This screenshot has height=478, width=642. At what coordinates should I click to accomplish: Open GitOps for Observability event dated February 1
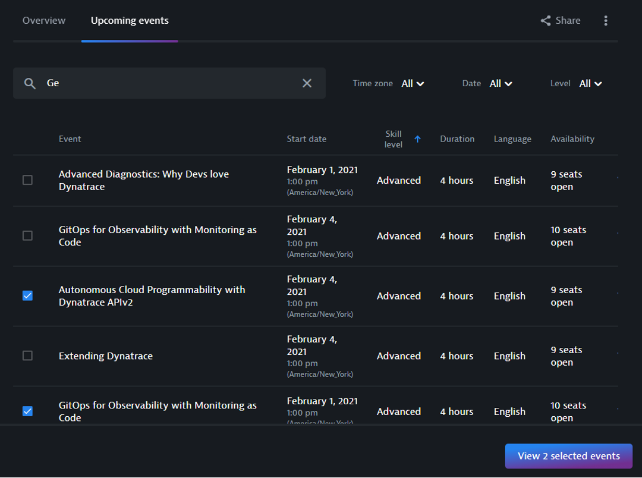pyautogui.click(x=157, y=411)
